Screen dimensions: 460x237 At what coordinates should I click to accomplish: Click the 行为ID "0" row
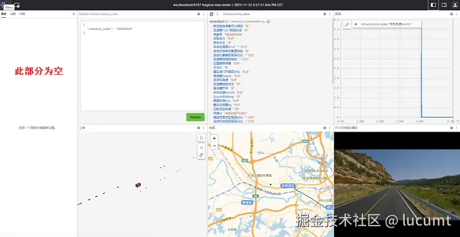click(x=221, y=67)
